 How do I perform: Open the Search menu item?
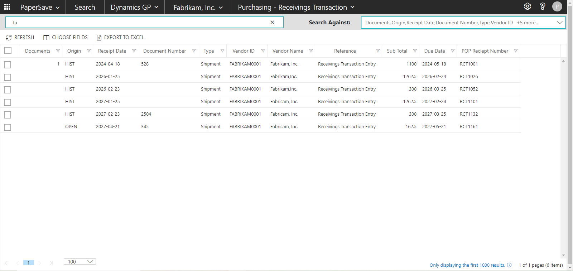click(85, 7)
